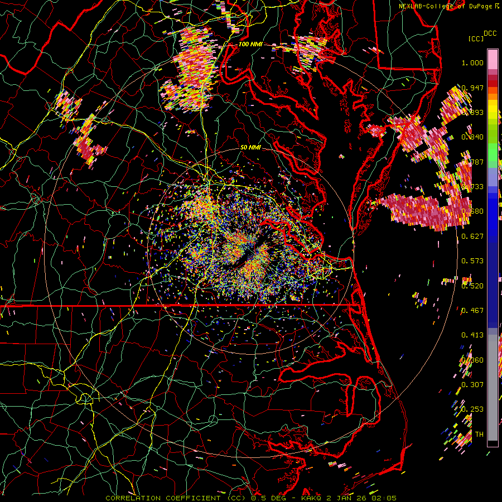The image size is (502, 502).
Task: Select the 0.520 scale value
Action: pos(472,286)
